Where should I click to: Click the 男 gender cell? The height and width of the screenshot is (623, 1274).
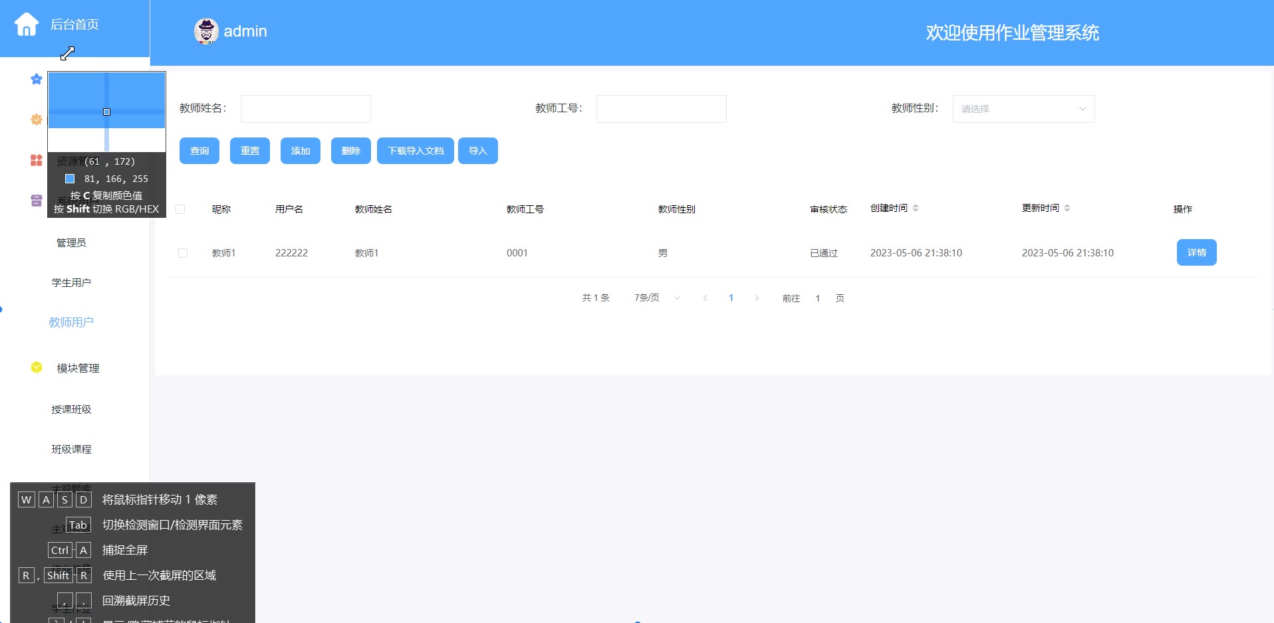(x=663, y=253)
